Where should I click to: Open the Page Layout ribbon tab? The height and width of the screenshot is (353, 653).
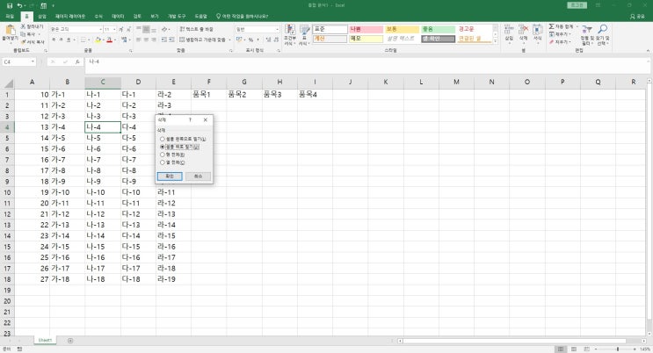tap(70, 16)
